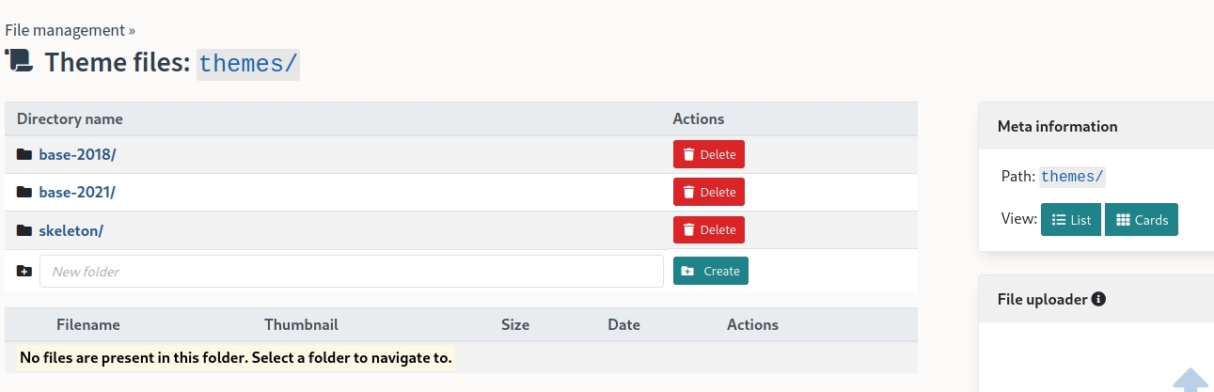Click the themes/ path in Meta information
The width and height of the screenshot is (1214, 392).
point(1072,177)
